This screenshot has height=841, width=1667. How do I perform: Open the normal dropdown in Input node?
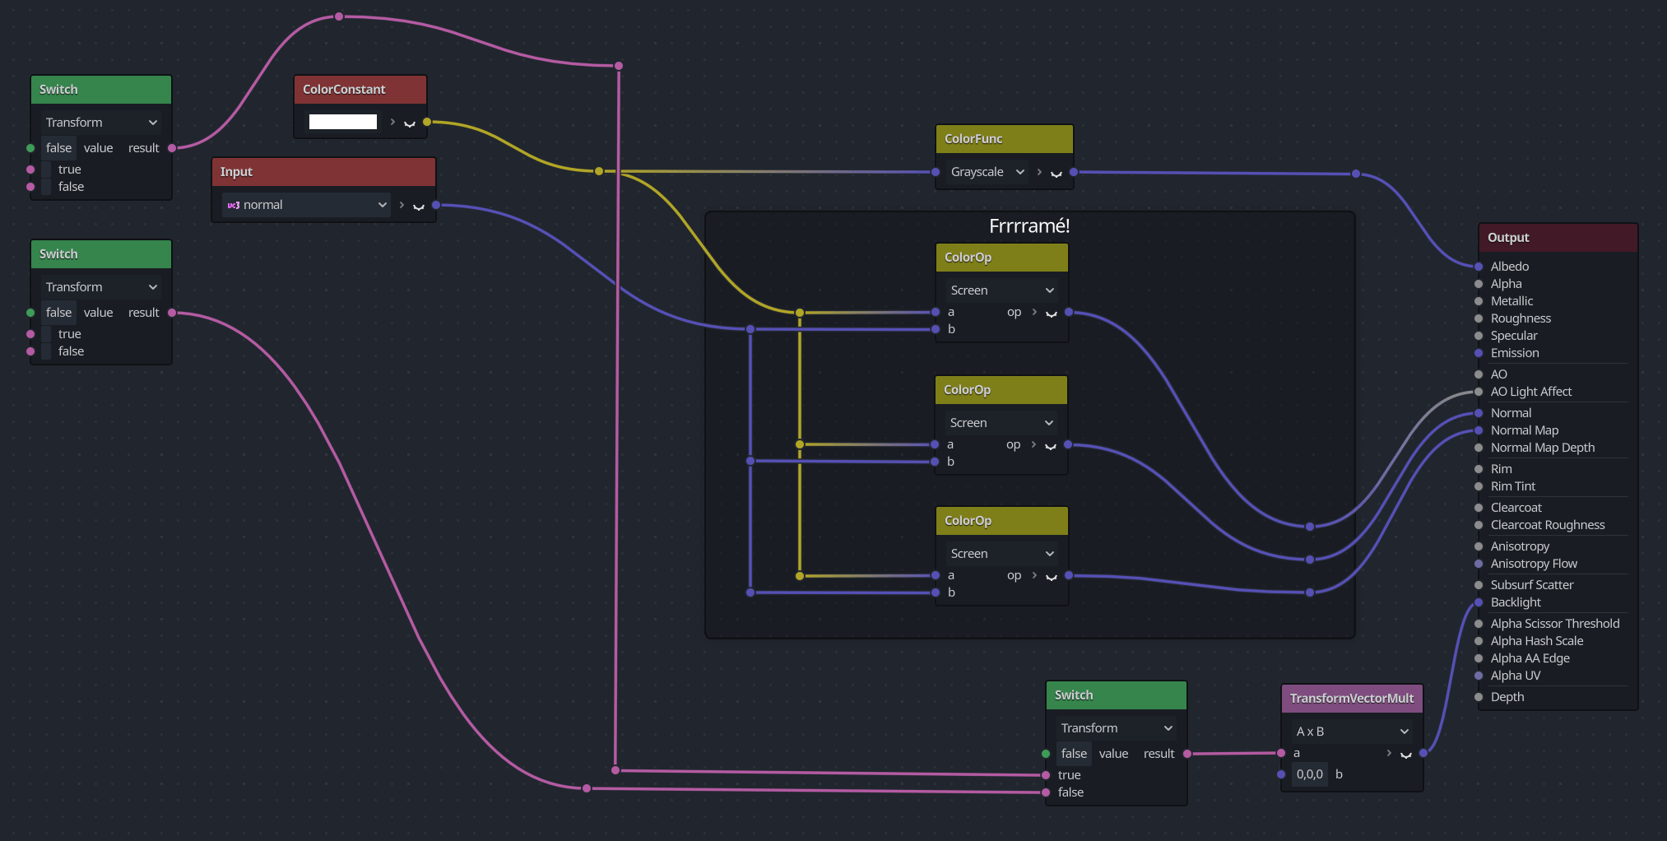(306, 205)
